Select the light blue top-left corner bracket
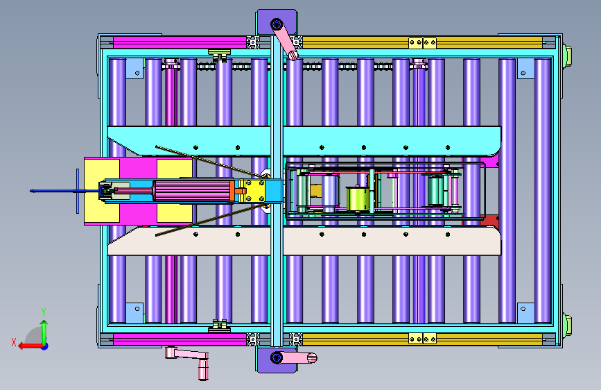The image size is (601, 390). 134,68
